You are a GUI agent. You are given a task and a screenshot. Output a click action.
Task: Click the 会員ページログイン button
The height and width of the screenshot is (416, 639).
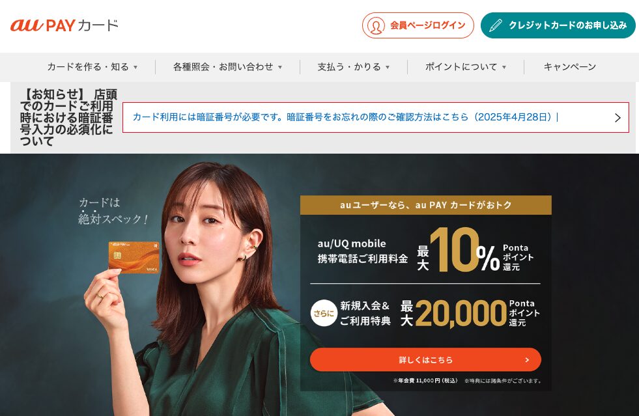point(418,25)
